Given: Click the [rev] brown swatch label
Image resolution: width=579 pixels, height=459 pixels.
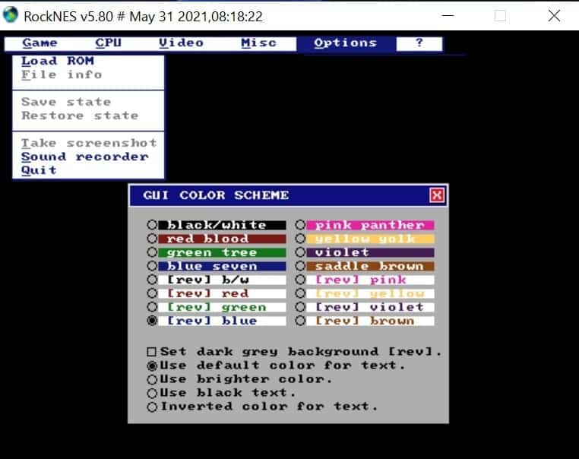Looking at the screenshot, I should coord(370,321).
